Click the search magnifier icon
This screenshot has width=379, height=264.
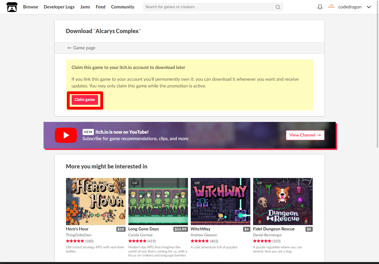click(278, 7)
